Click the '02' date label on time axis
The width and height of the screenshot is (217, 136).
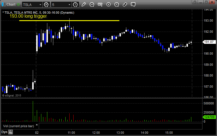point(37,133)
